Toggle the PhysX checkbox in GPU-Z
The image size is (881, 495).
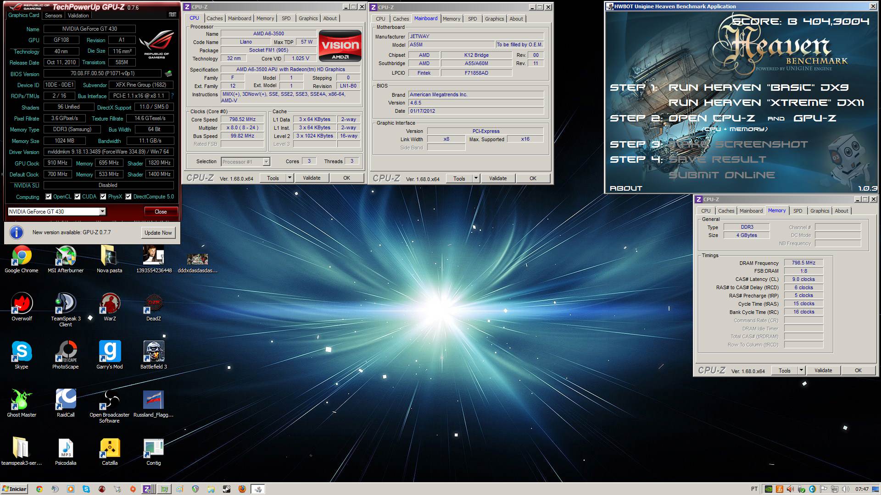(x=104, y=197)
